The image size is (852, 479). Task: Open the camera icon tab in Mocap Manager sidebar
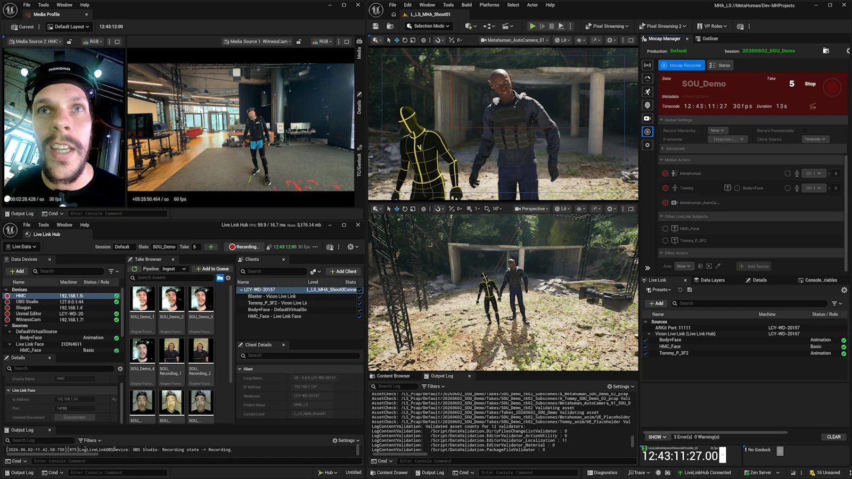tap(648, 118)
